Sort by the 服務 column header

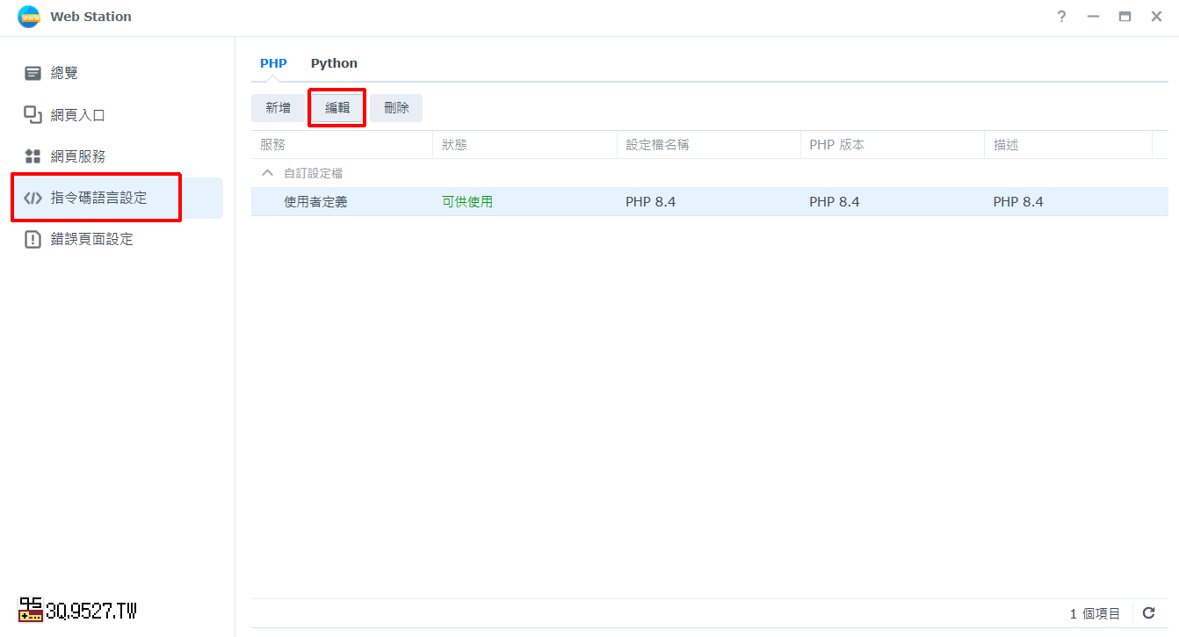tap(342, 145)
